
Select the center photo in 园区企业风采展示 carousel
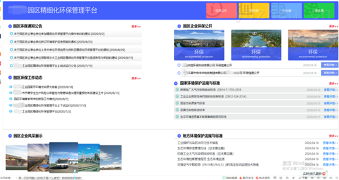pyautogui.click(x=64, y=156)
